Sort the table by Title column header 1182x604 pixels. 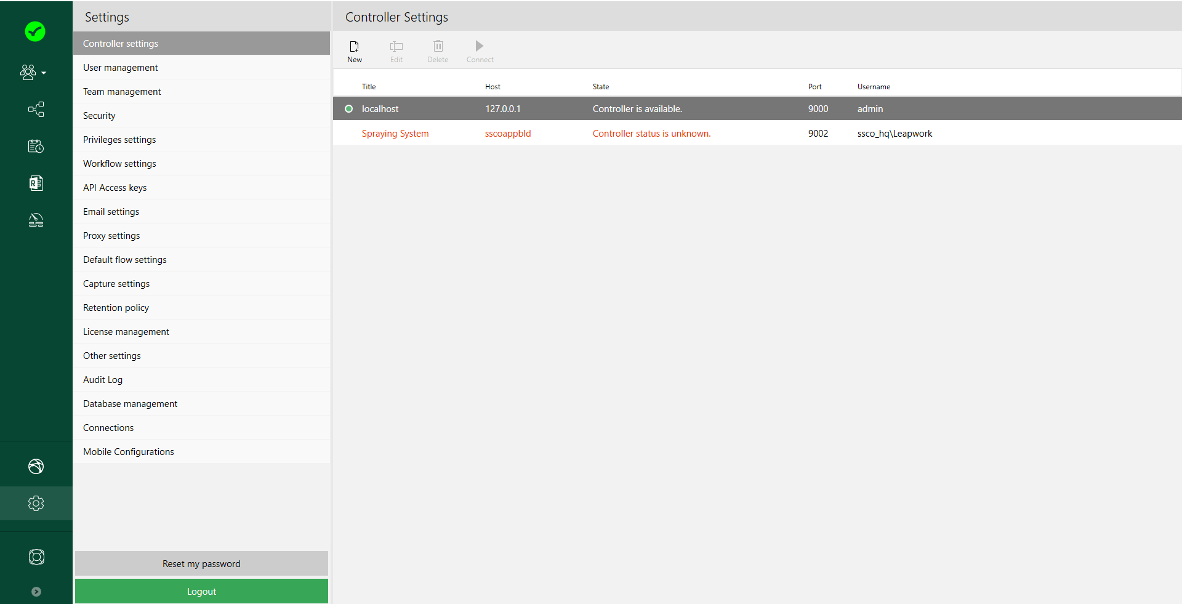[x=369, y=87]
